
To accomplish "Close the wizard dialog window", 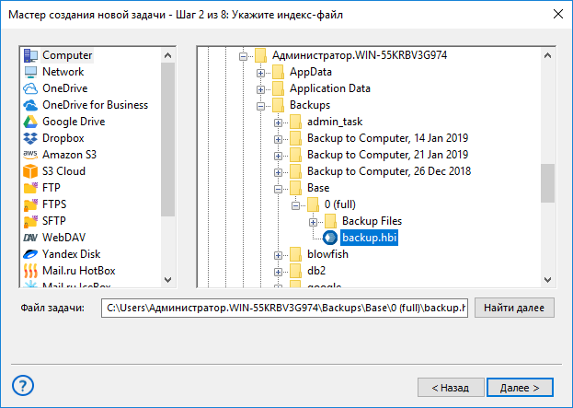I will point(558,14).
